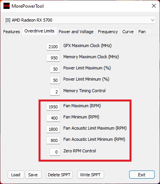Open the AMD Radeon RX 5700 GPU dropdown
This screenshot has height=184, width=160.
click(x=80, y=20)
